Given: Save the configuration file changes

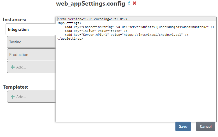Looking at the screenshot, I should pyautogui.click(x=183, y=126).
